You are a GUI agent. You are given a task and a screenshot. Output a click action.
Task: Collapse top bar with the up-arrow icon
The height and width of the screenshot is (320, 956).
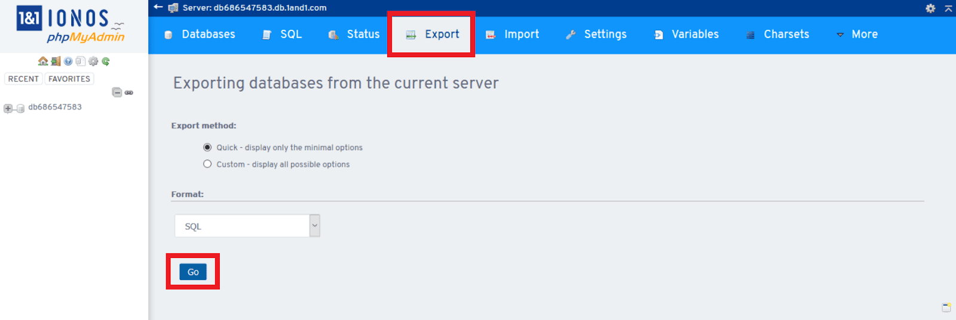click(948, 8)
